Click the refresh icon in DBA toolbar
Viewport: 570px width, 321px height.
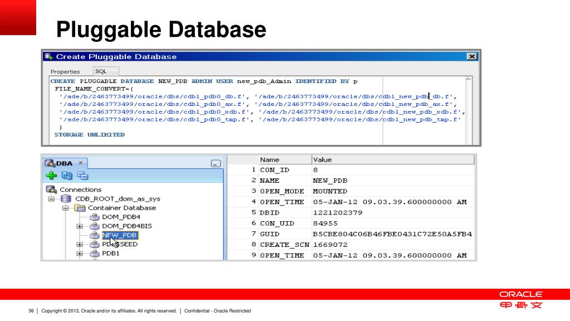coord(67,176)
